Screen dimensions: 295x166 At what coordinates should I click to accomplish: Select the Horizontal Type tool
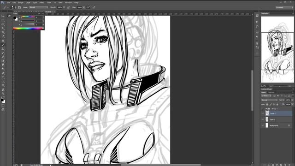click(x=3, y=77)
